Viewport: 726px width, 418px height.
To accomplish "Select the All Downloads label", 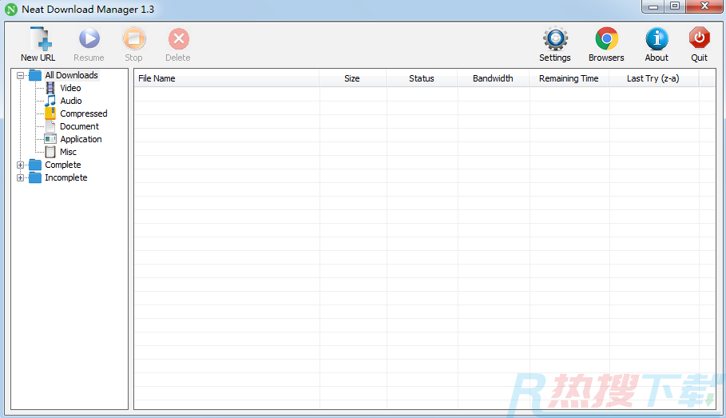I will pos(71,75).
